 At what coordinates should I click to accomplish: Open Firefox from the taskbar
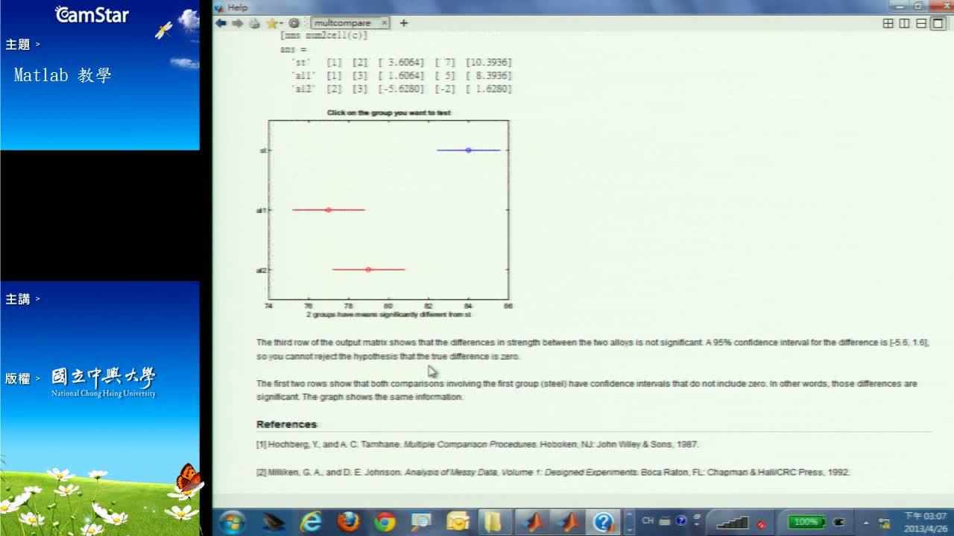click(348, 522)
